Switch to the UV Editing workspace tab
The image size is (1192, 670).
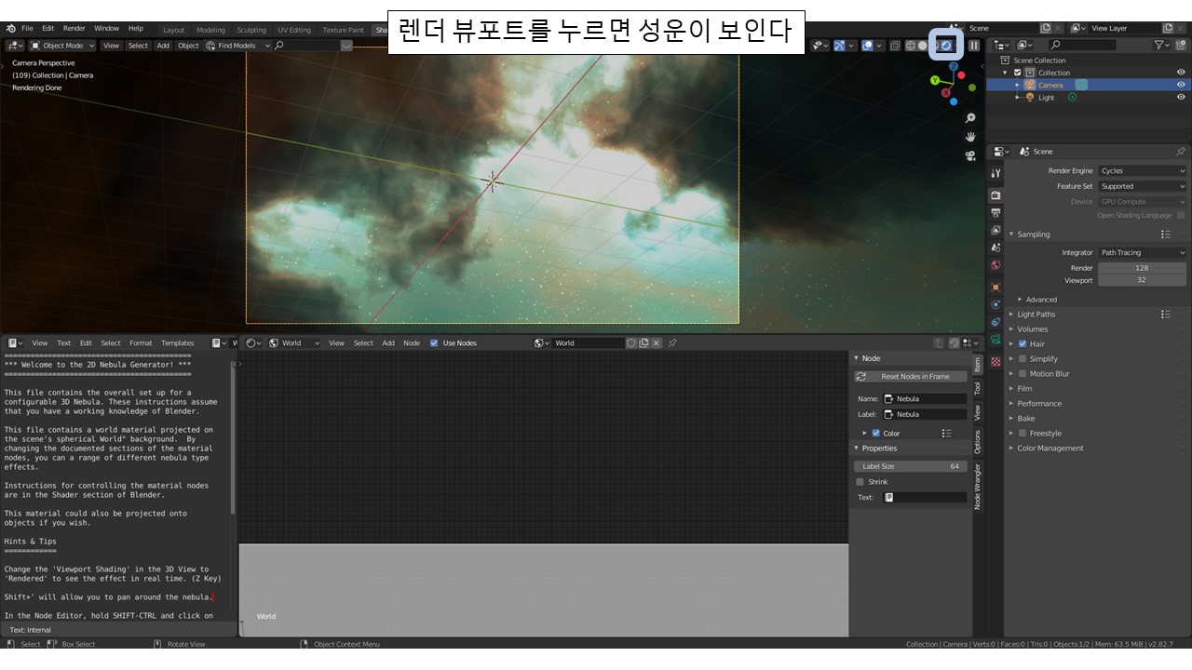[294, 29]
